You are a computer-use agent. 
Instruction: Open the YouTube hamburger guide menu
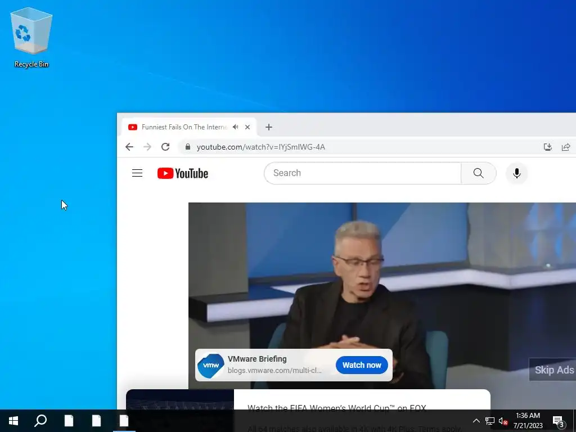click(x=137, y=173)
